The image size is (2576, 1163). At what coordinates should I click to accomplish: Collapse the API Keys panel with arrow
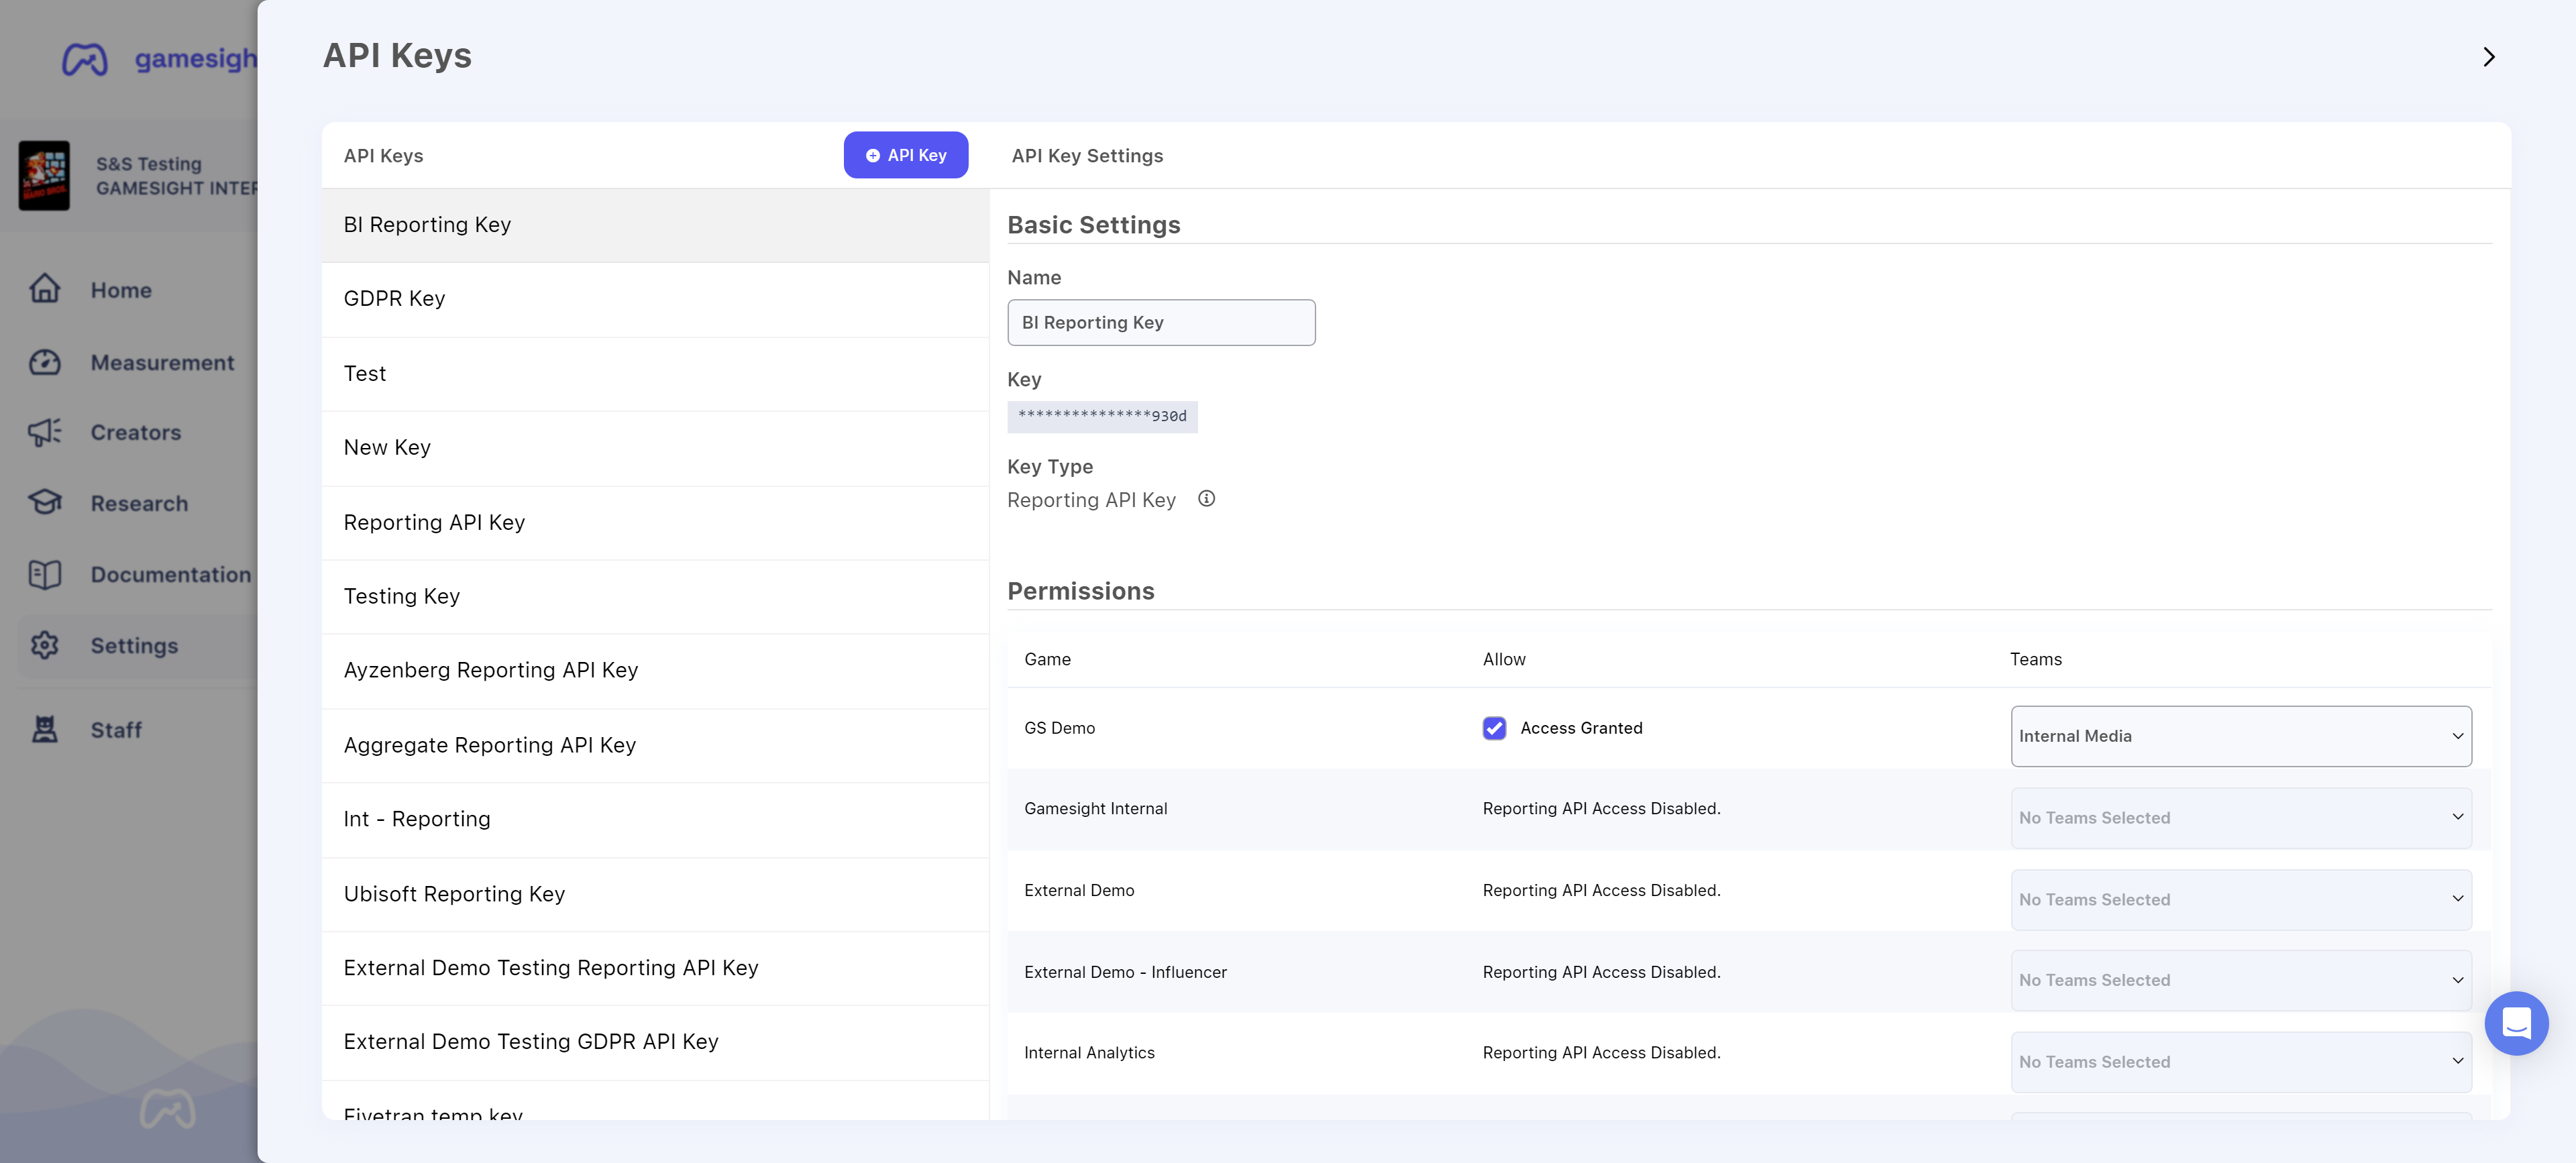[x=2489, y=57]
